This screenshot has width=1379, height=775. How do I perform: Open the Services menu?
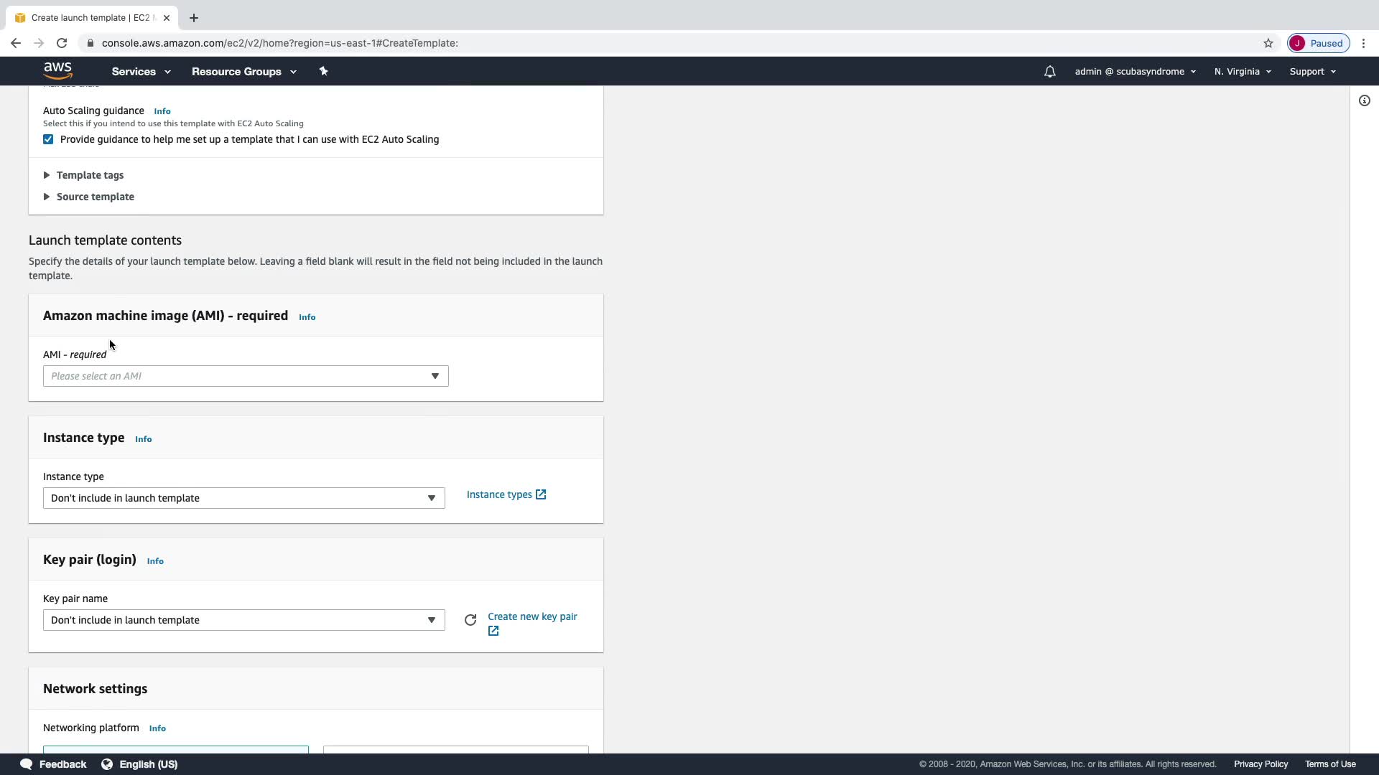pyautogui.click(x=141, y=72)
